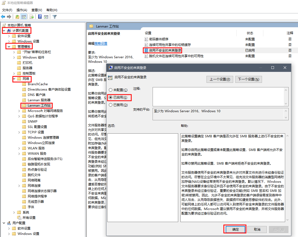
Task: Toggle the show/hide action pane icon
Action: click(46, 17)
